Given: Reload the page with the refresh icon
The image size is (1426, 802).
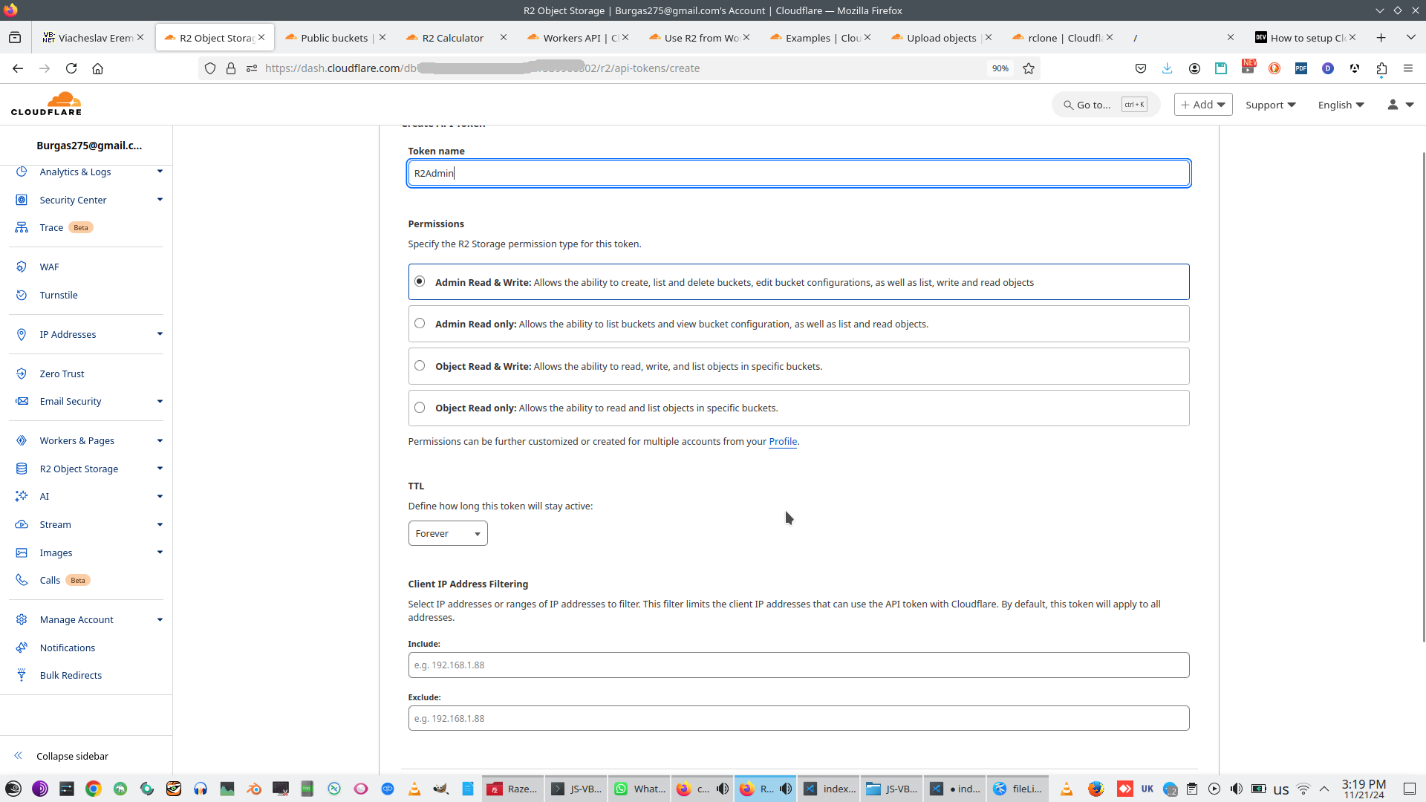Looking at the screenshot, I should [71, 68].
